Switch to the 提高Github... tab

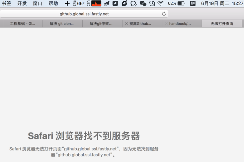click(x=142, y=24)
